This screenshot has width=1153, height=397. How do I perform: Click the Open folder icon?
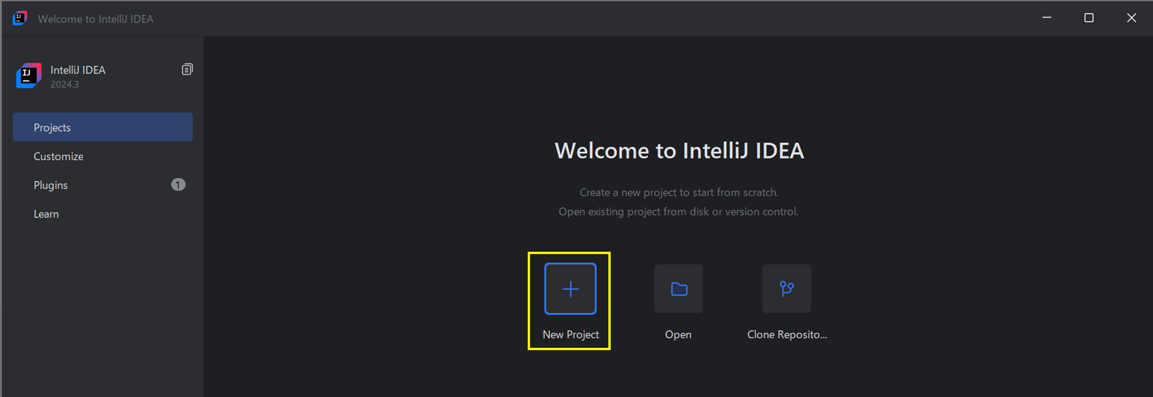[679, 289]
